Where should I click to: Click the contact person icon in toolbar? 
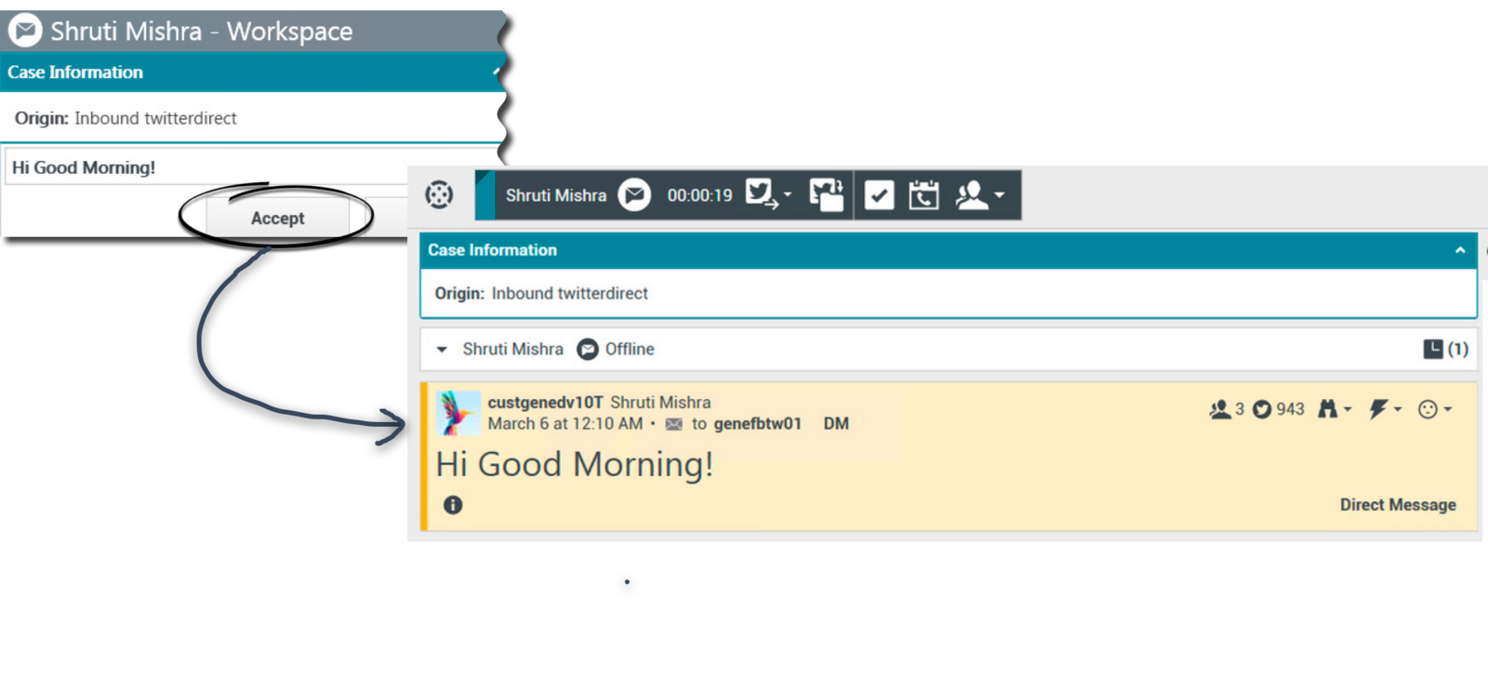[972, 194]
